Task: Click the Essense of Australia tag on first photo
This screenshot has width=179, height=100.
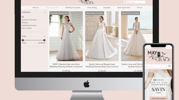Action: [59, 13]
